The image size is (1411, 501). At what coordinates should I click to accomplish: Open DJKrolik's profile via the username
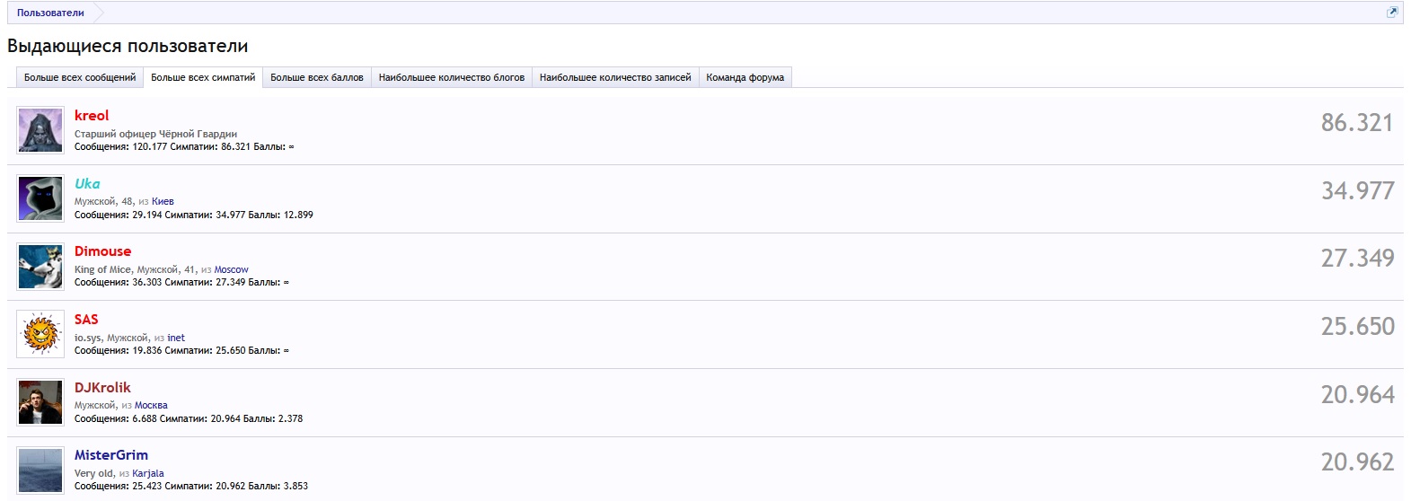coord(102,388)
